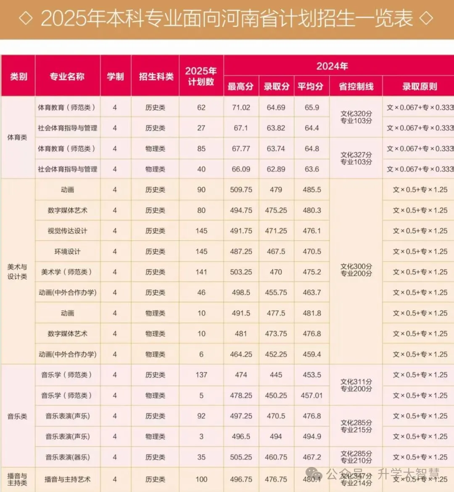The height and width of the screenshot is (492, 454).
Task: Click the admission score '467.5'
Action: 276,251
